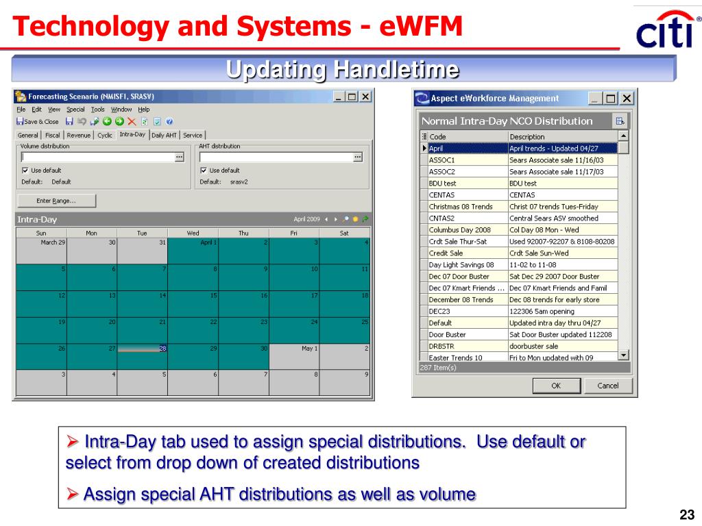The image size is (702, 526).
Task: Switch to the General tab
Action: pyautogui.click(x=27, y=135)
